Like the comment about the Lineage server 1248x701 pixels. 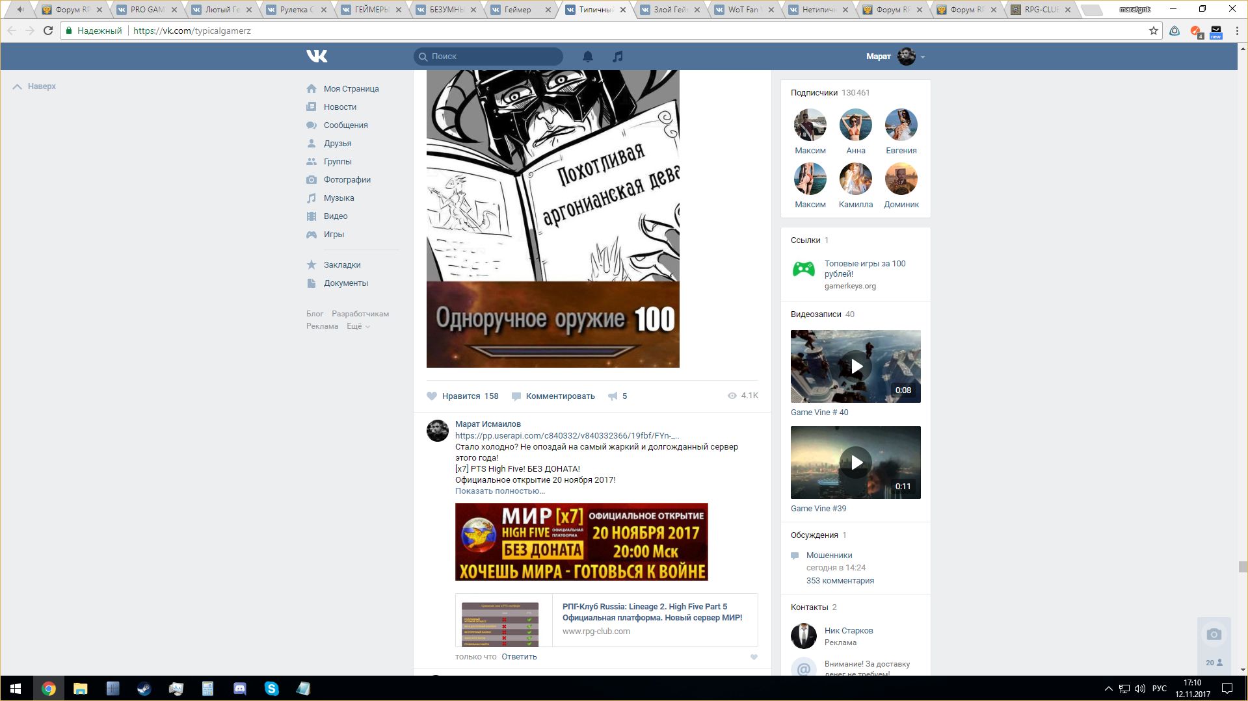754,657
